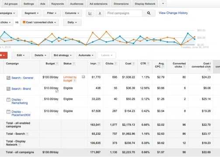Click the Search - General campaign type icon

point(8,78)
